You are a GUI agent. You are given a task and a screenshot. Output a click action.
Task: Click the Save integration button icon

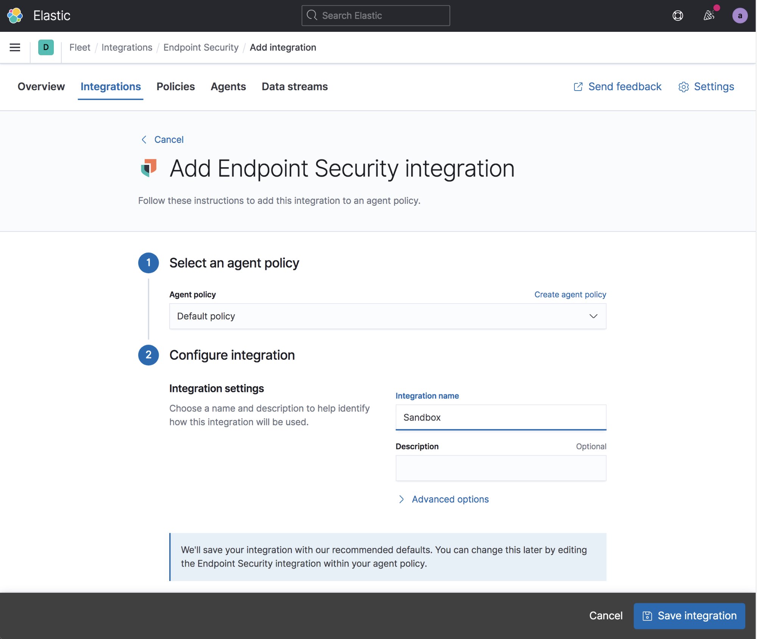(648, 615)
